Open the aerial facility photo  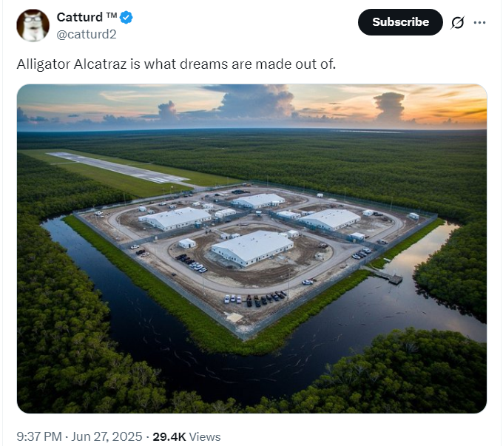(x=251, y=249)
